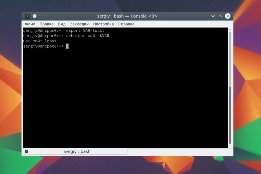Click the window title sergiy : bash — Konsole

127,16
